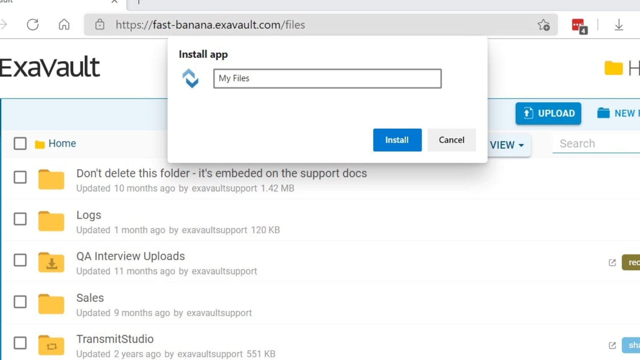Image resolution: width=640 pixels, height=360 pixels.
Task: Go to browser home page icon
Action: 64,25
